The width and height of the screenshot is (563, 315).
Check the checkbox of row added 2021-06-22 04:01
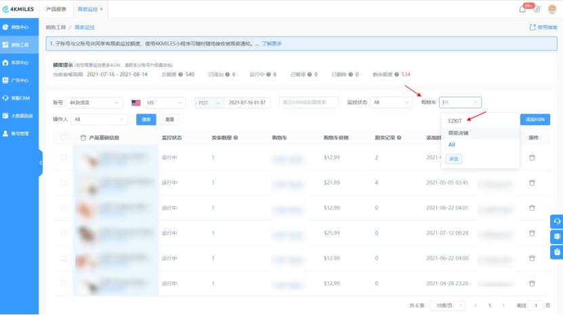(64, 208)
